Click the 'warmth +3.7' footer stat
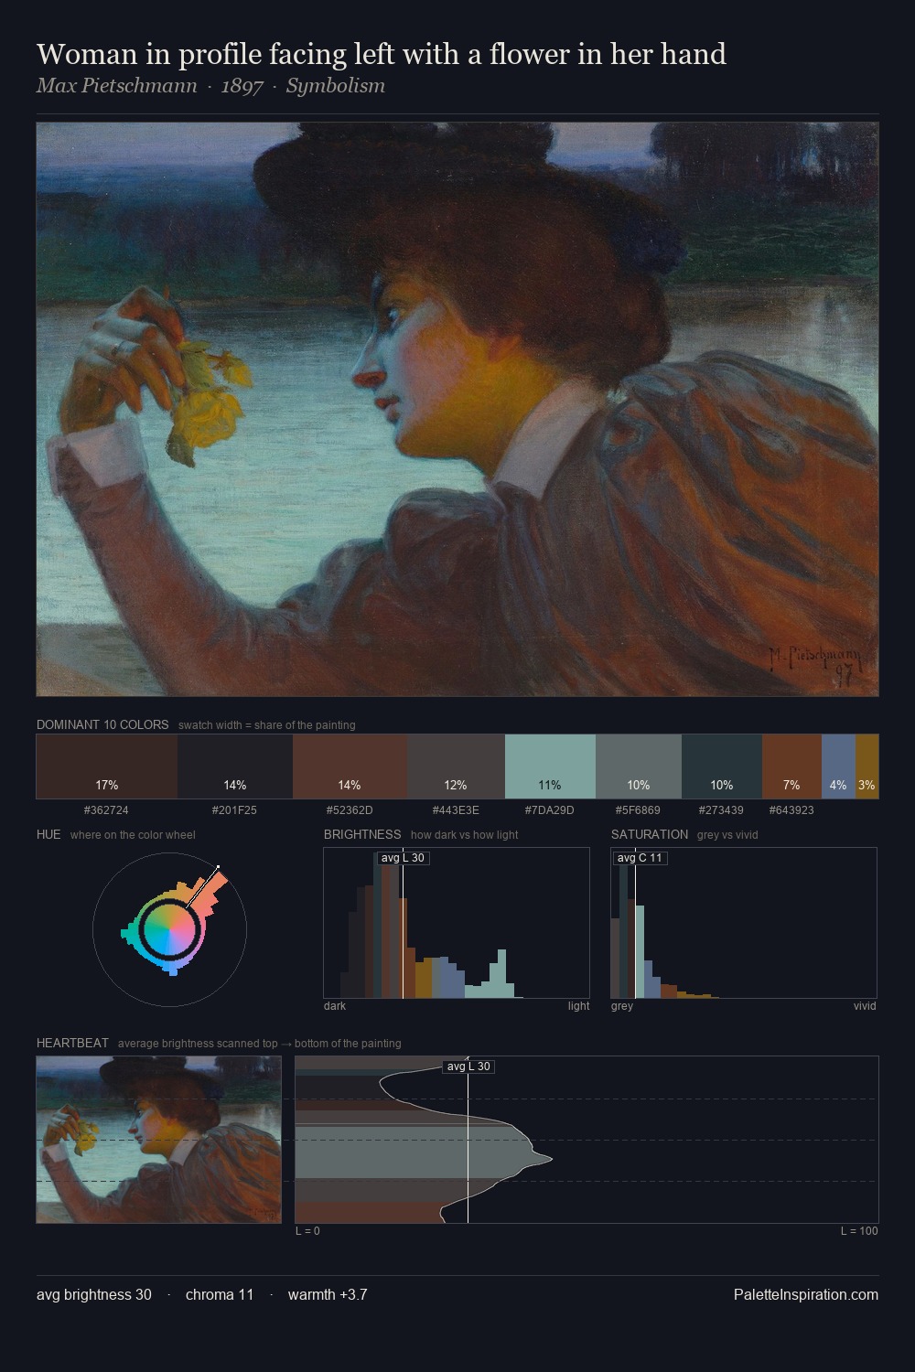Image resolution: width=915 pixels, height=1372 pixels. (328, 1294)
